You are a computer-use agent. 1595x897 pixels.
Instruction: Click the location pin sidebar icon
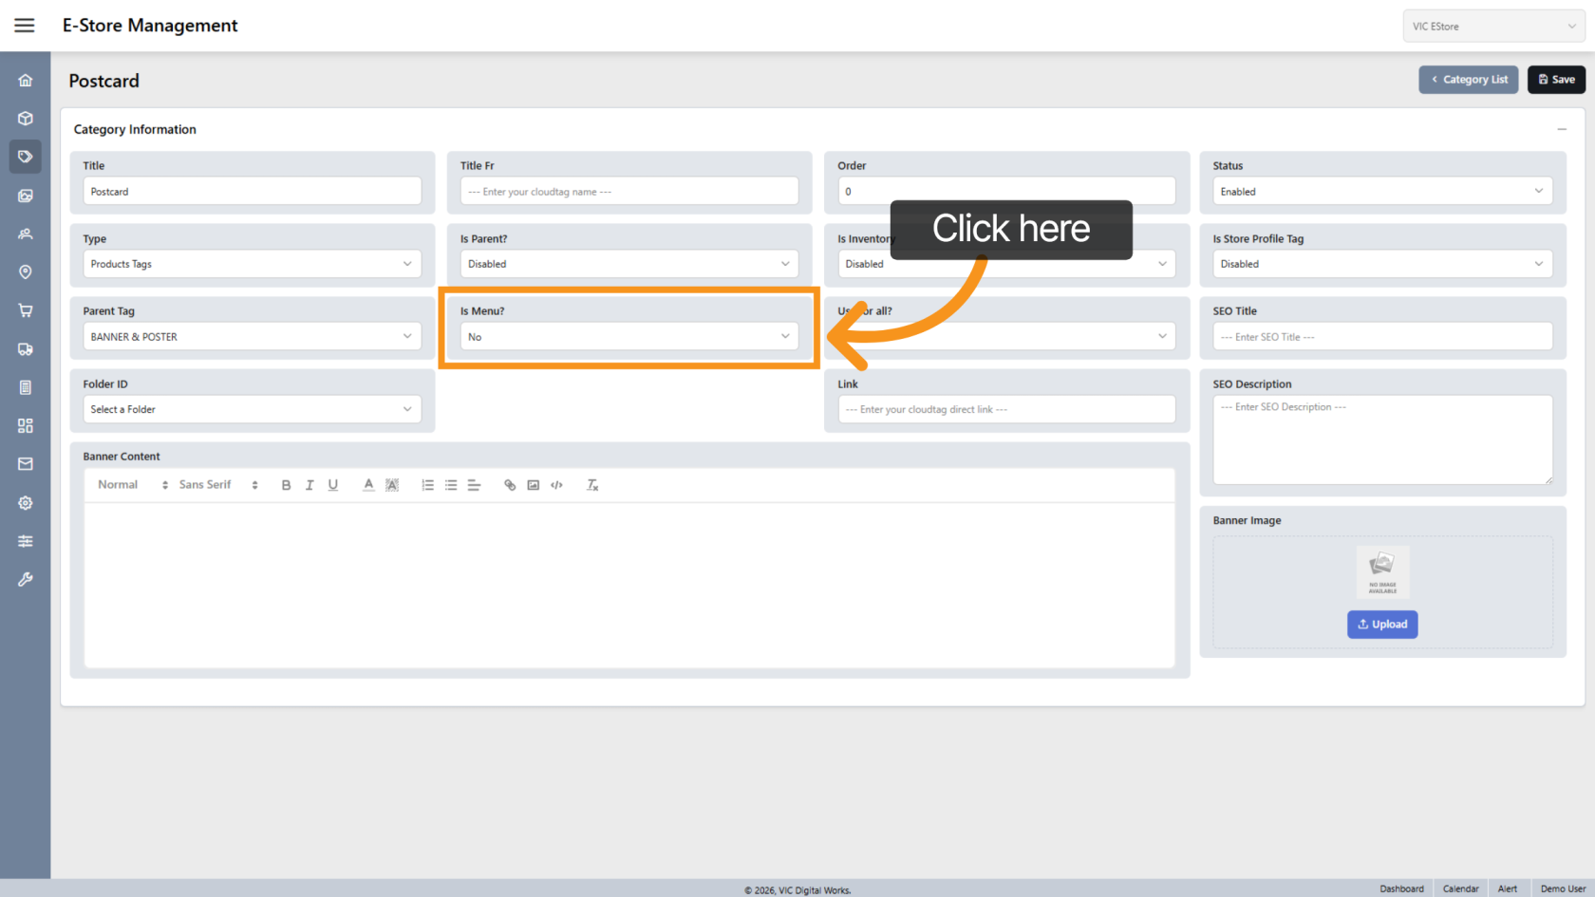[26, 272]
